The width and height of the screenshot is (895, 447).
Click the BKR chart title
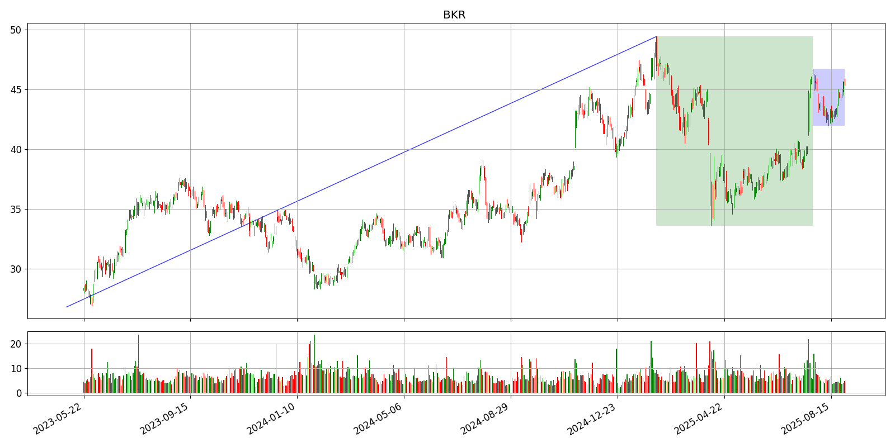(x=454, y=15)
